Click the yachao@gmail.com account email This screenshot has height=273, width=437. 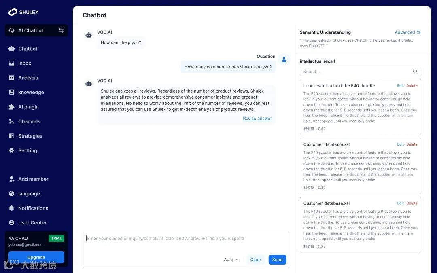25,245
